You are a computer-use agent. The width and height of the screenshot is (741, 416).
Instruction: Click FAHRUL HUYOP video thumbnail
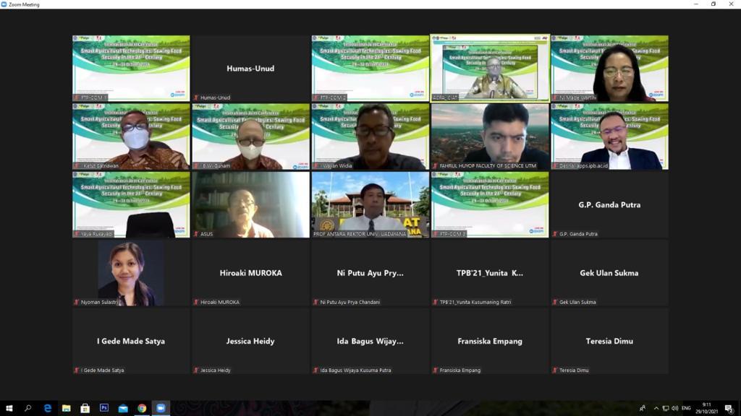point(490,136)
